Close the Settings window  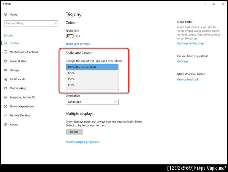point(223,4)
